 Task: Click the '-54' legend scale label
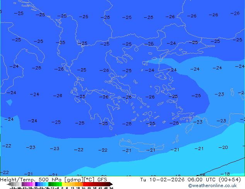coord(12,188)
